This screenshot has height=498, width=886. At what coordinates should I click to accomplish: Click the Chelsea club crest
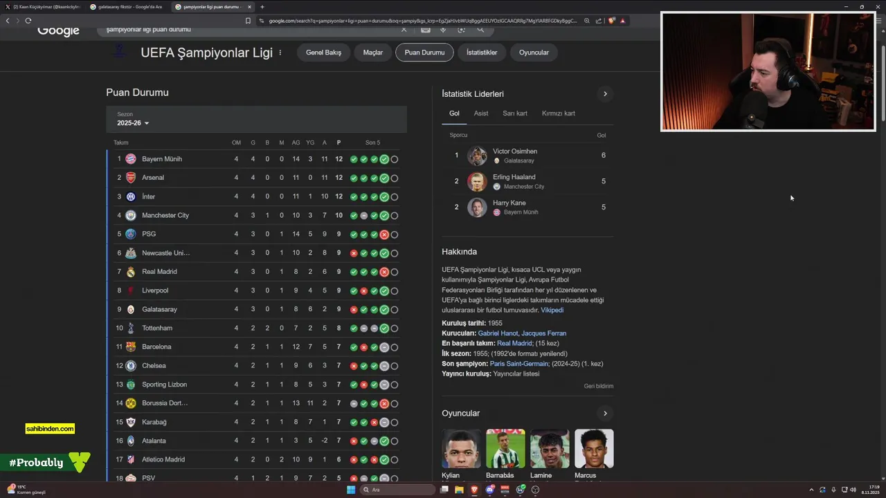point(131,366)
